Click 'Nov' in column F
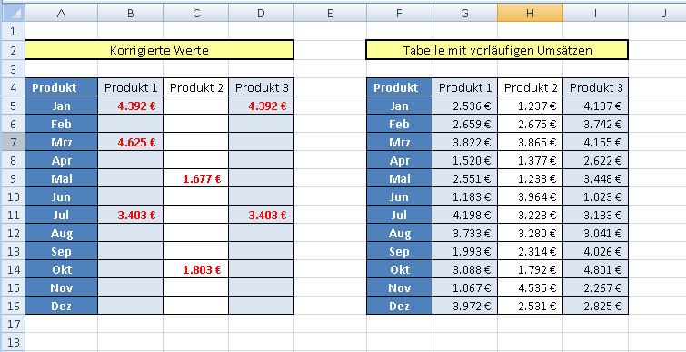Viewport: 686px width, 352px height. click(x=399, y=287)
